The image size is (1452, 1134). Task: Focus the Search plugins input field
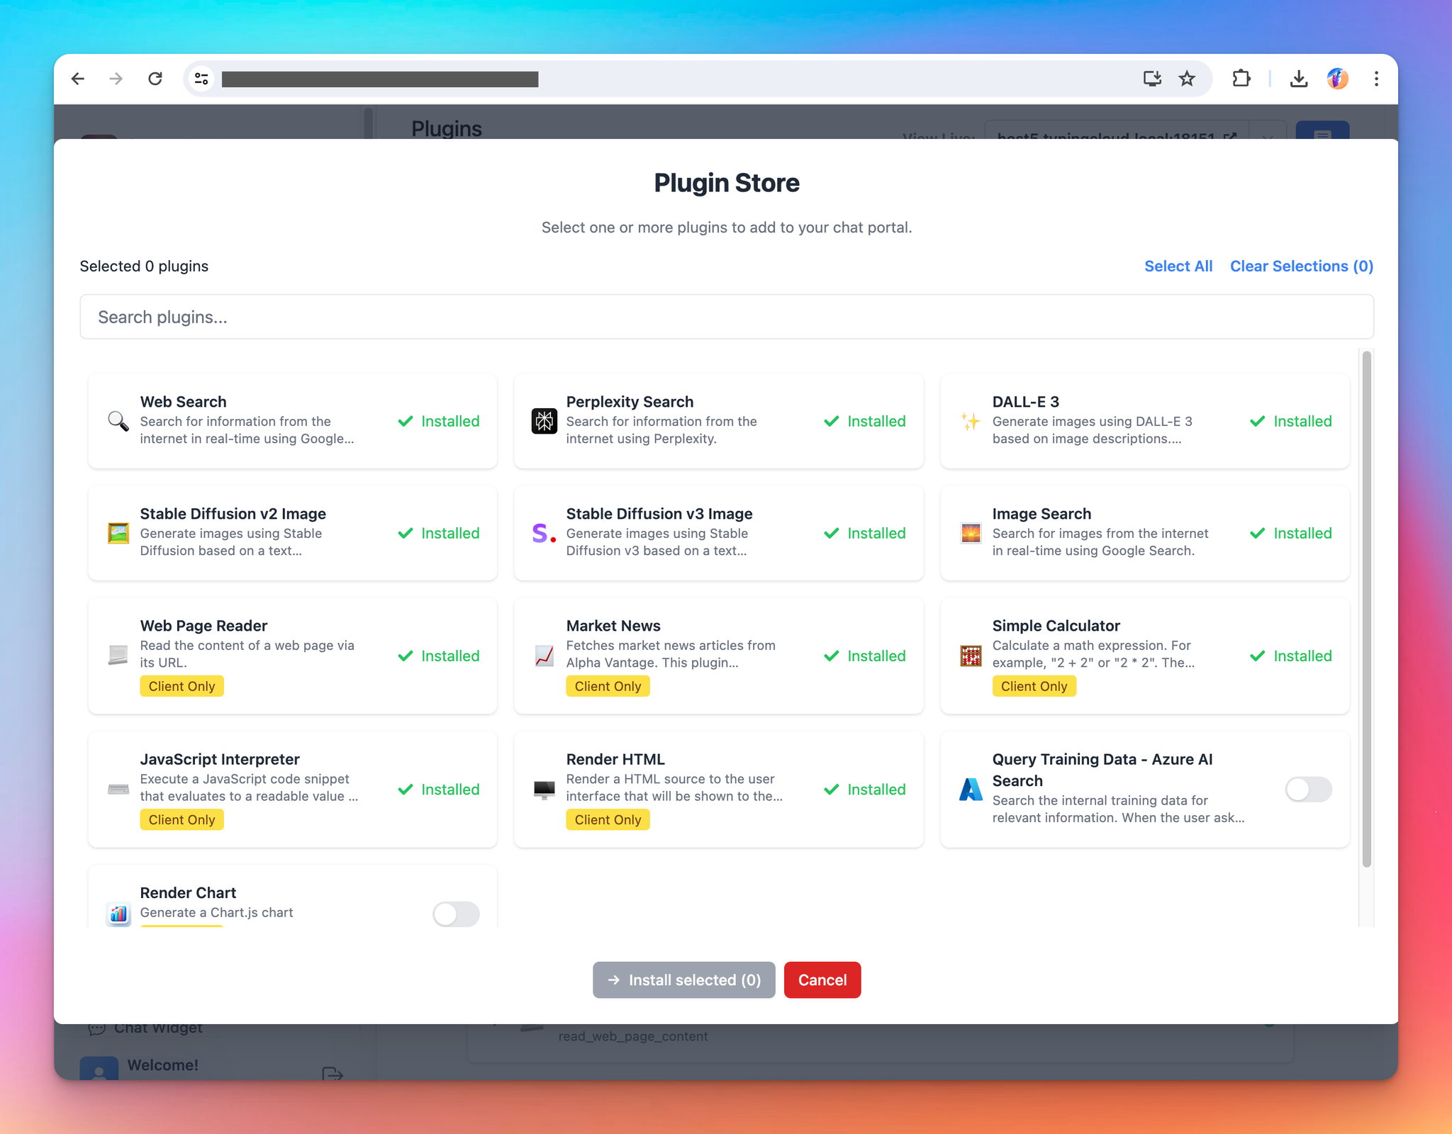point(727,317)
